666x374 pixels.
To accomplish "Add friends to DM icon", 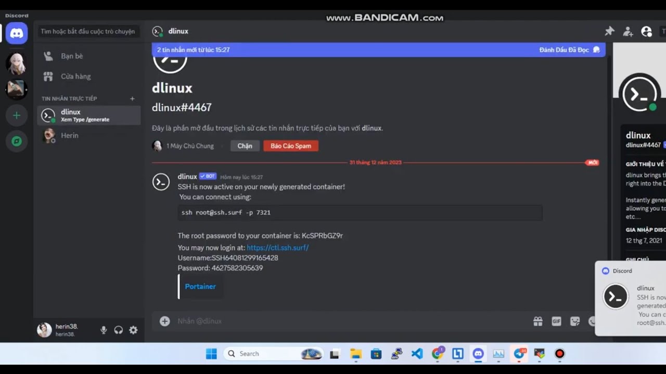I will 628,31.
